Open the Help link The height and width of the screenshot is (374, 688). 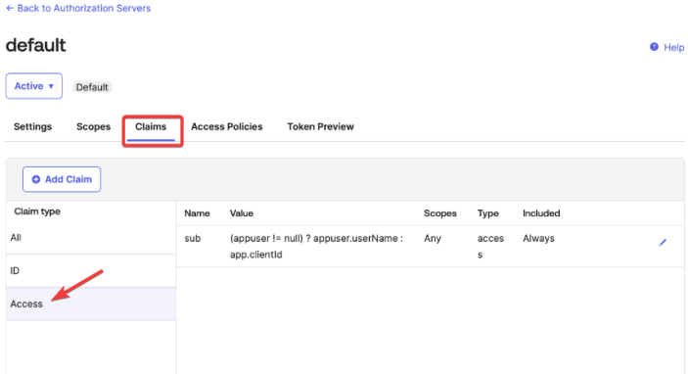pos(673,47)
